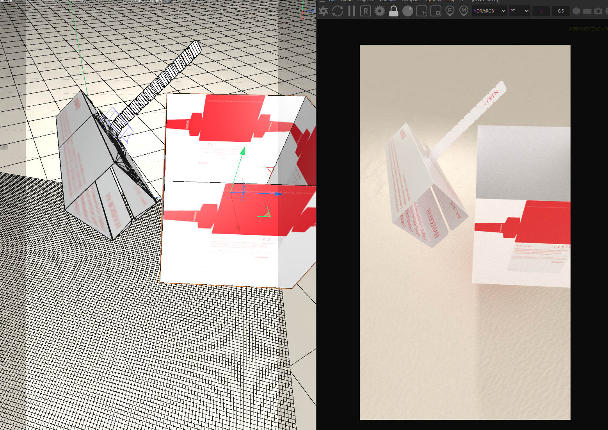This screenshot has height=430, width=608.
Task: Click the green Y-axis arrow handle on the box
Action: [243, 151]
